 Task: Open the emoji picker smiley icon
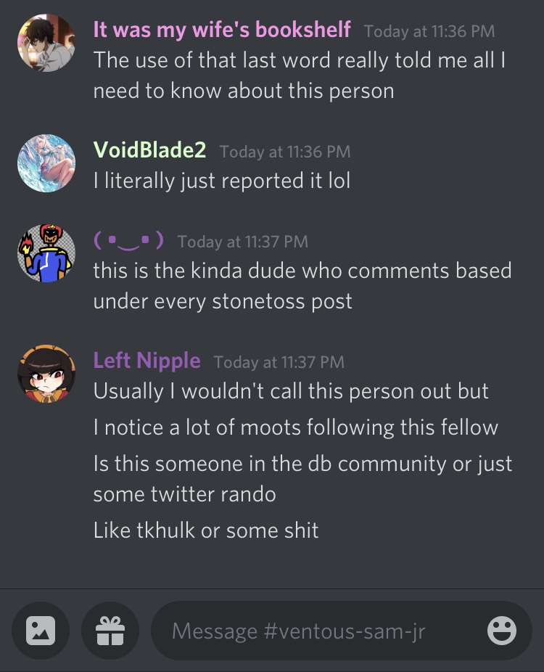pos(502,631)
